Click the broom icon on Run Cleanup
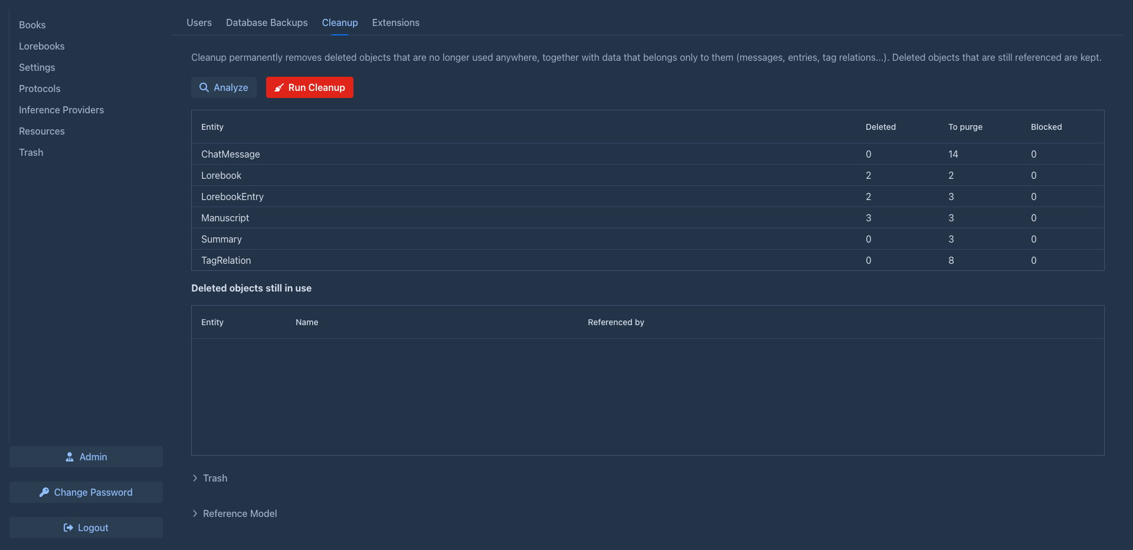1133x550 pixels. point(279,87)
